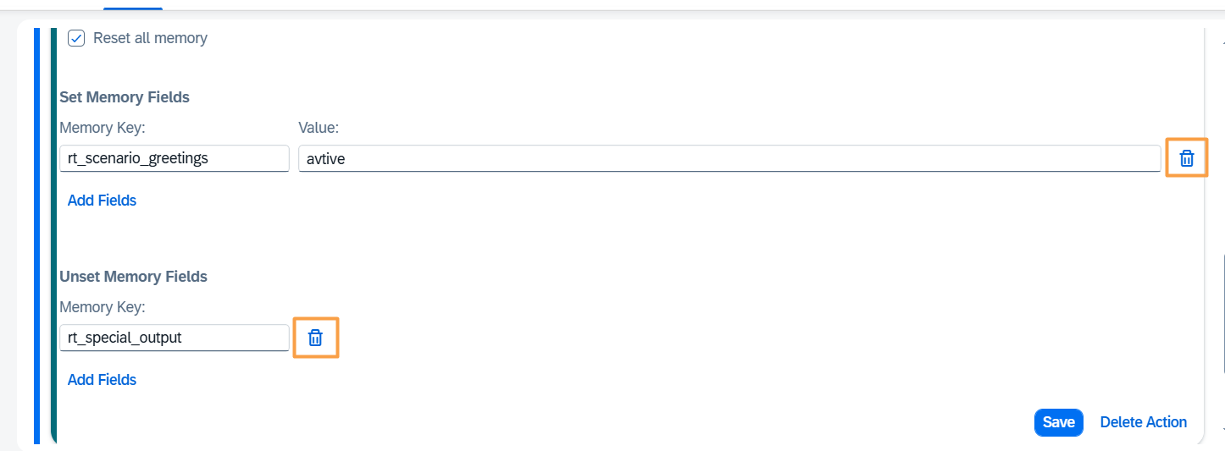The height and width of the screenshot is (451, 1225).
Task: Click the Value label above avtive
Action: pyautogui.click(x=319, y=128)
